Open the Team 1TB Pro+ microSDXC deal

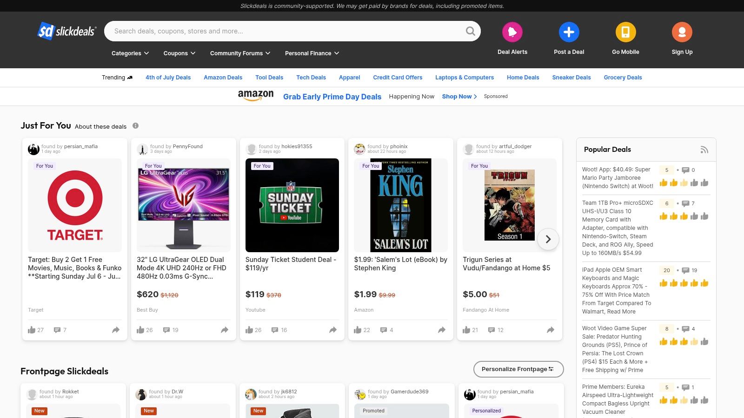(618, 228)
